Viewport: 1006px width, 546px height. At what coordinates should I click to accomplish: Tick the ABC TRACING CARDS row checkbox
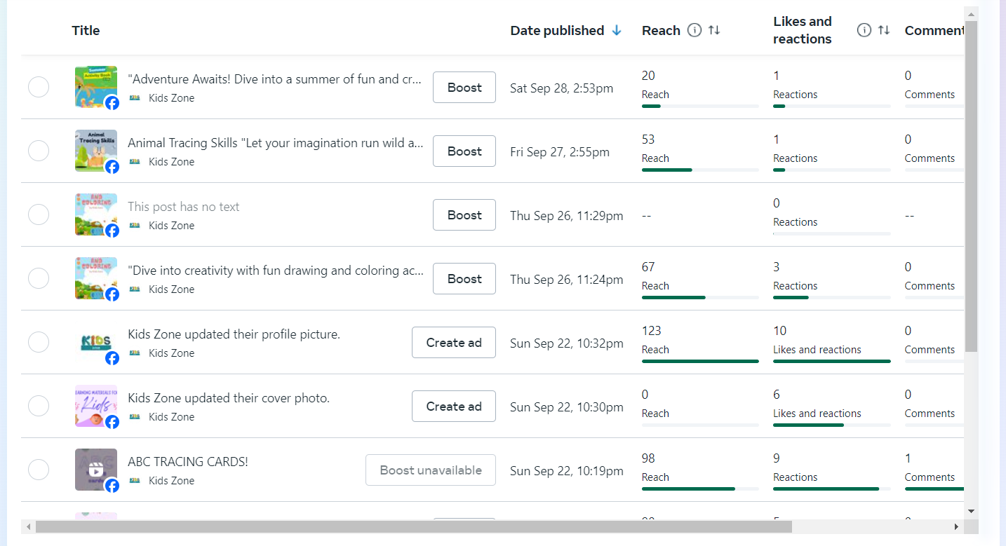click(x=39, y=470)
